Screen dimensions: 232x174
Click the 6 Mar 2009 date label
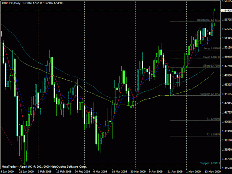tap(100, 171)
